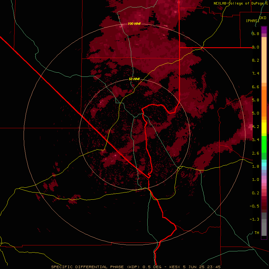Pick the yellow band on the color bar
269x269 pixels.
point(264,128)
